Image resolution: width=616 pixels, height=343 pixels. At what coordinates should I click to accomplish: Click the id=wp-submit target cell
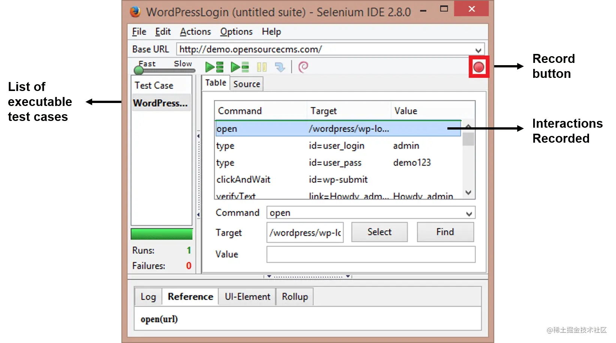pos(338,179)
